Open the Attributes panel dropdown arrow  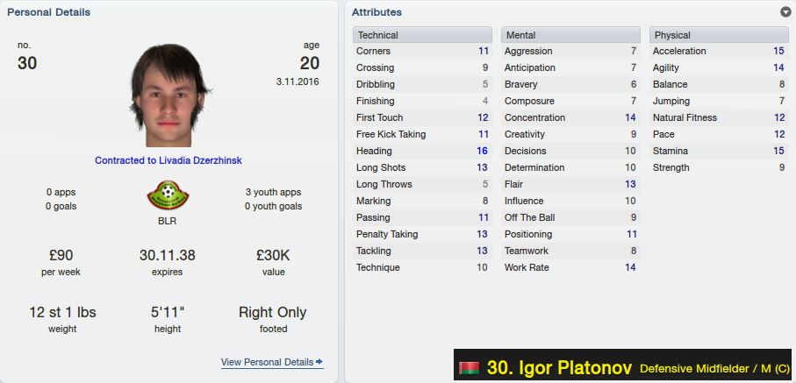pyautogui.click(x=785, y=12)
